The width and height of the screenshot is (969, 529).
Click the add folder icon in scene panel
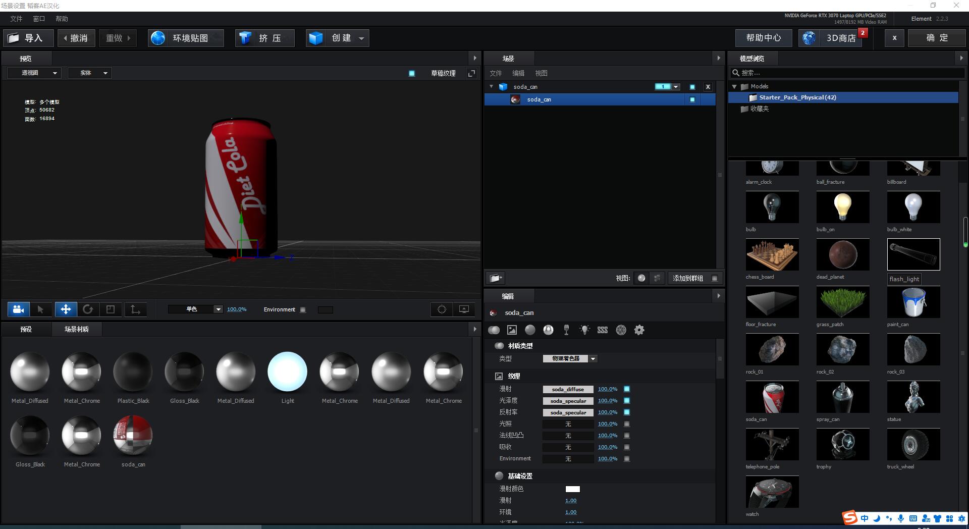(x=496, y=278)
